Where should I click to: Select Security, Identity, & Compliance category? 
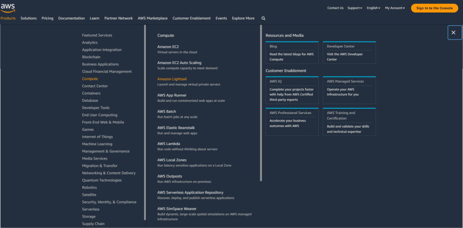(x=109, y=202)
